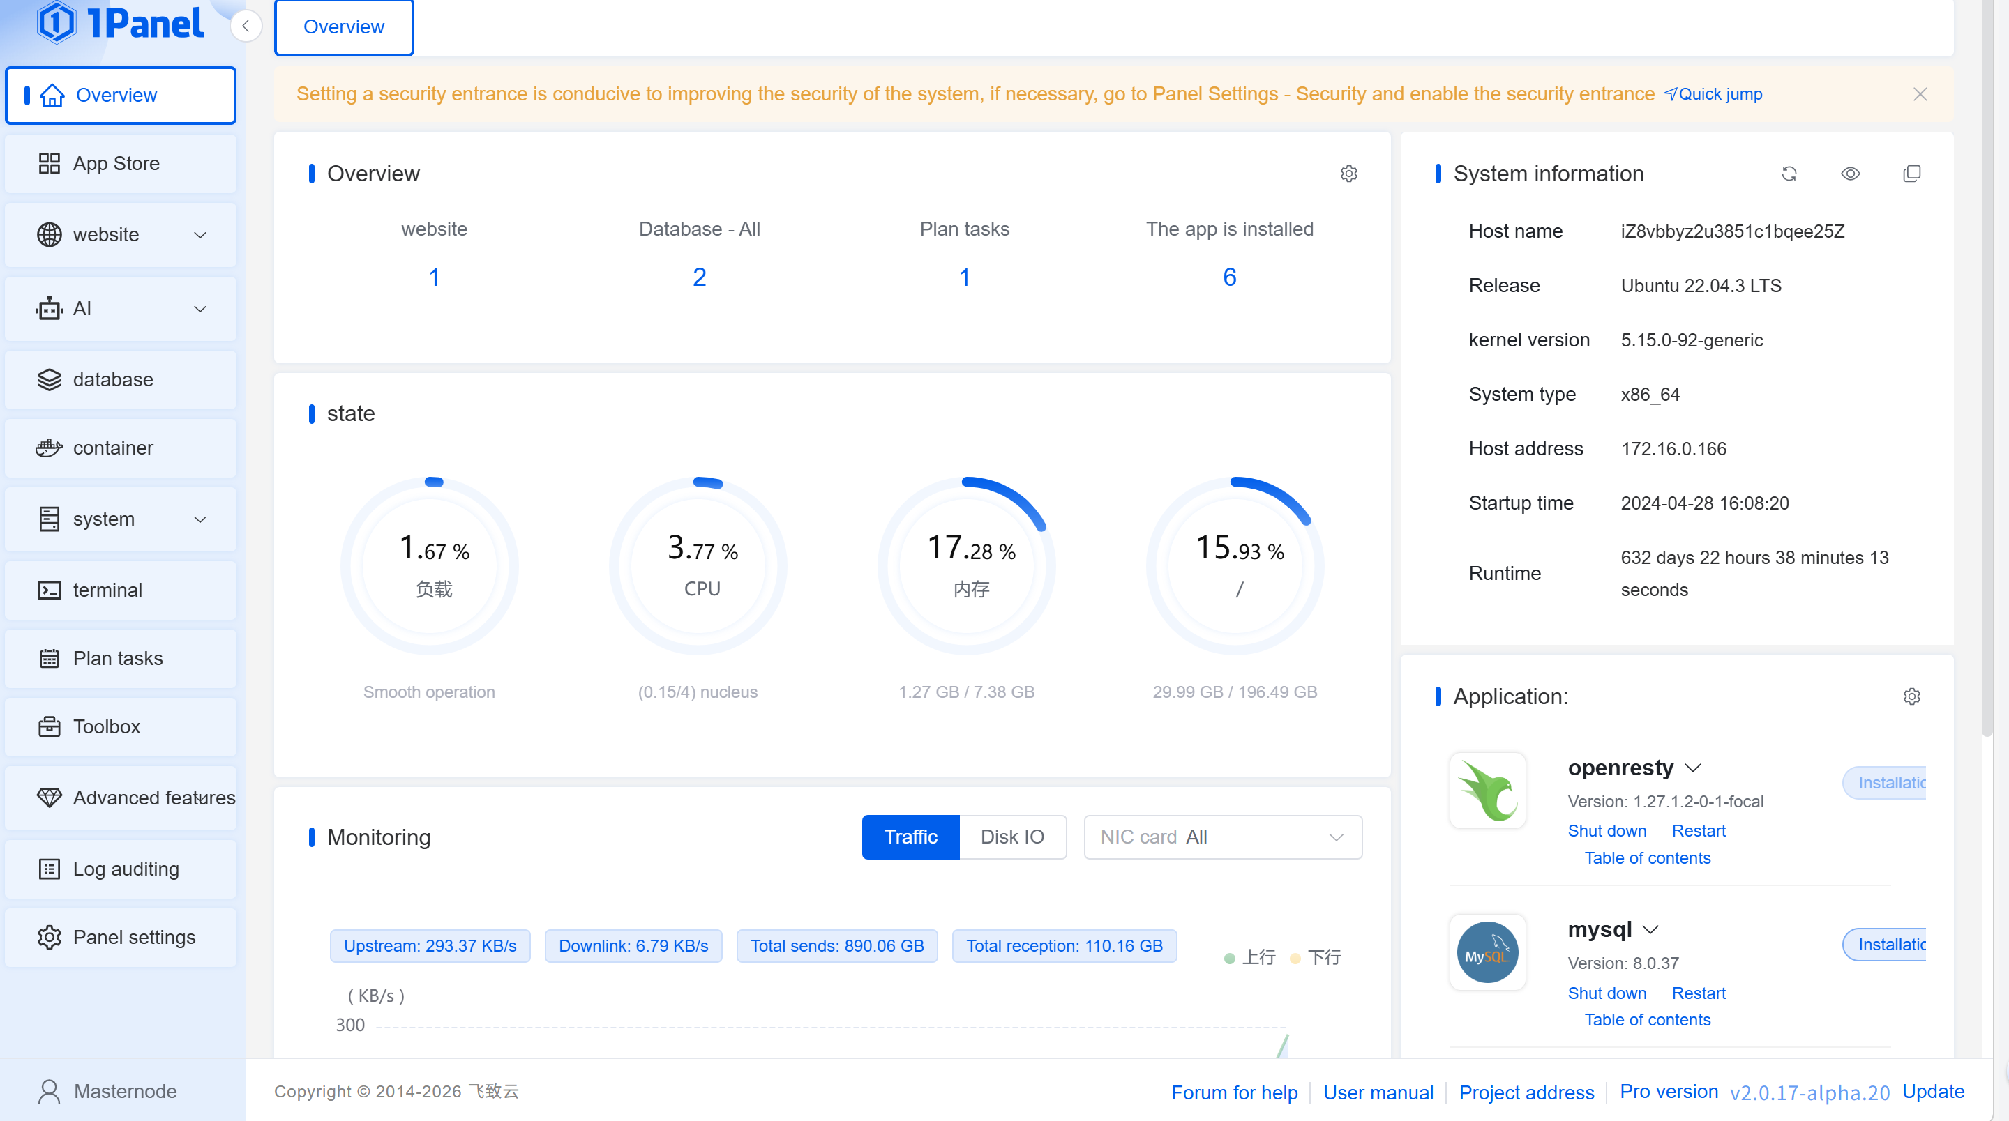The height and width of the screenshot is (1121, 2009).
Task: Restart the mysql application
Action: click(x=1698, y=992)
